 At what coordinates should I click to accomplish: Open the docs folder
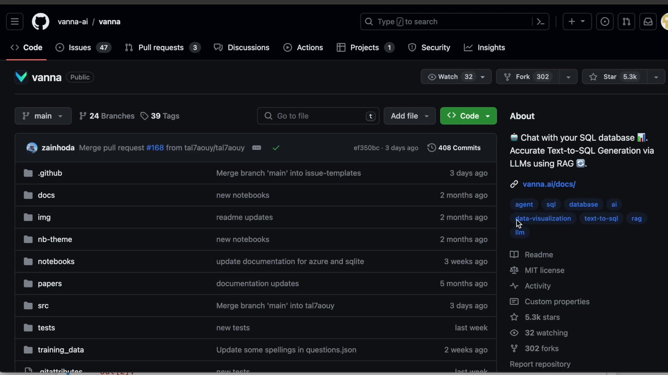46,195
